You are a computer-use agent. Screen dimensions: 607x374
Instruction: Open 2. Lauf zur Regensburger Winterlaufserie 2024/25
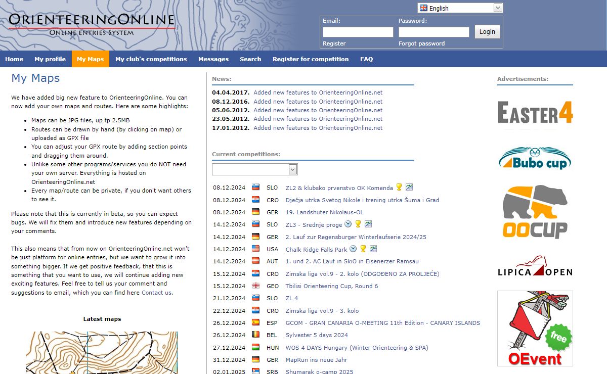click(x=356, y=237)
